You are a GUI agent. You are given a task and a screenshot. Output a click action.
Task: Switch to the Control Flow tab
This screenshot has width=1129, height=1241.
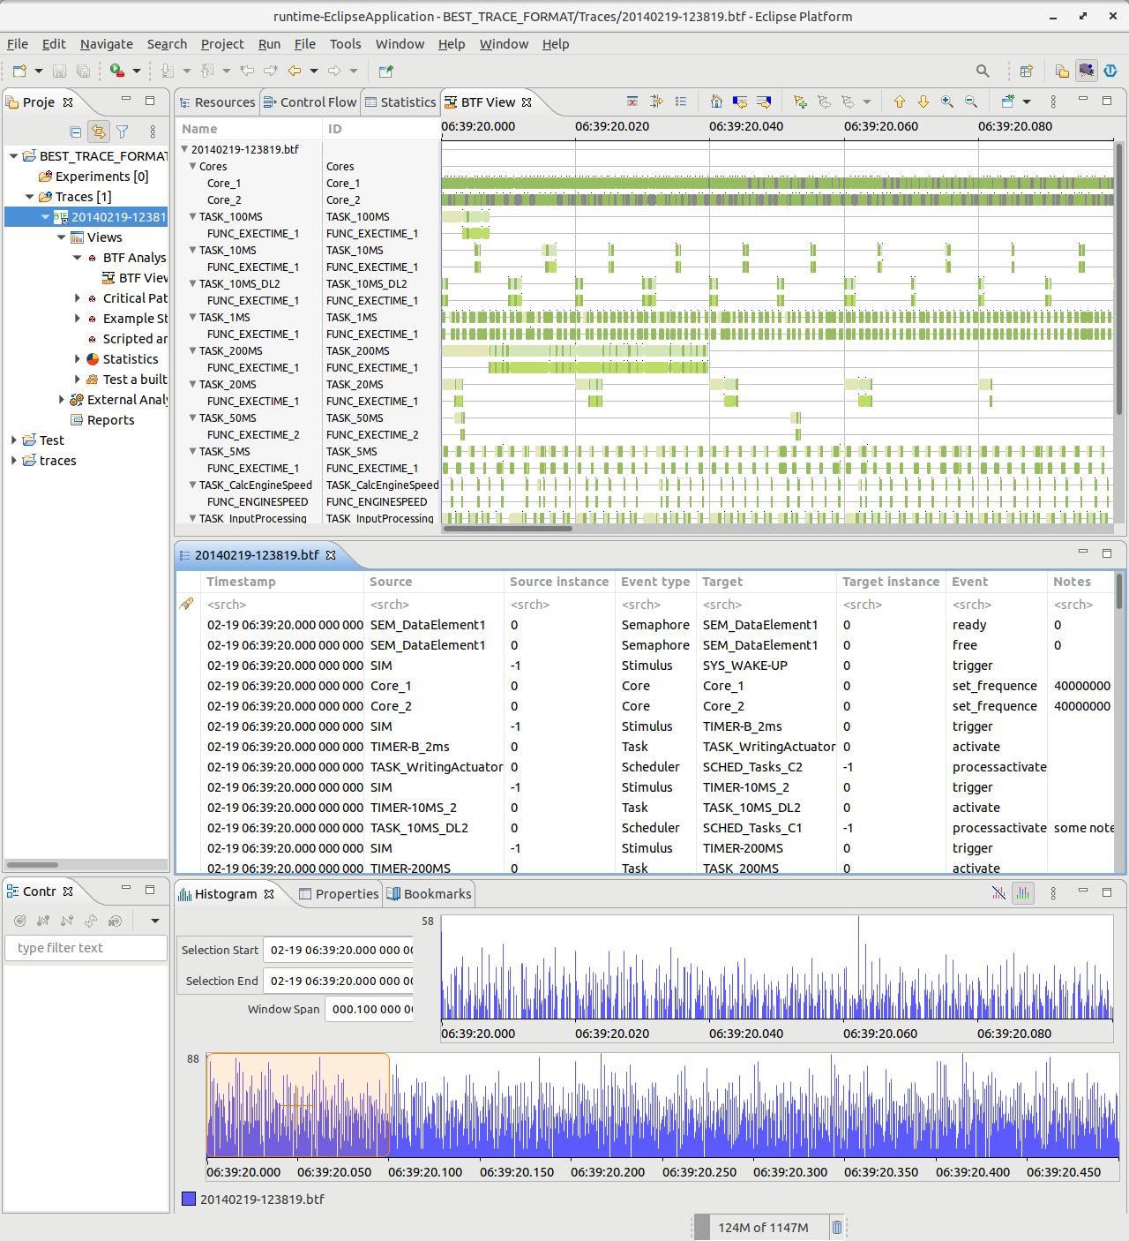(310, 102)
